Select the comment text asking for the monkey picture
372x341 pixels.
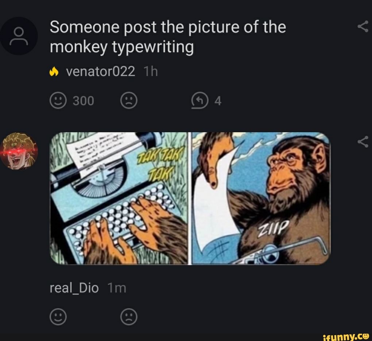(x=168, y=37)
